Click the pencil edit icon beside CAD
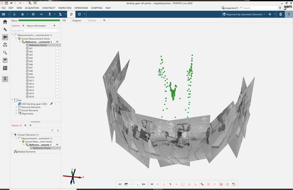Image resolution: width=293 pixels, height=190 pixels. (51, 104)
